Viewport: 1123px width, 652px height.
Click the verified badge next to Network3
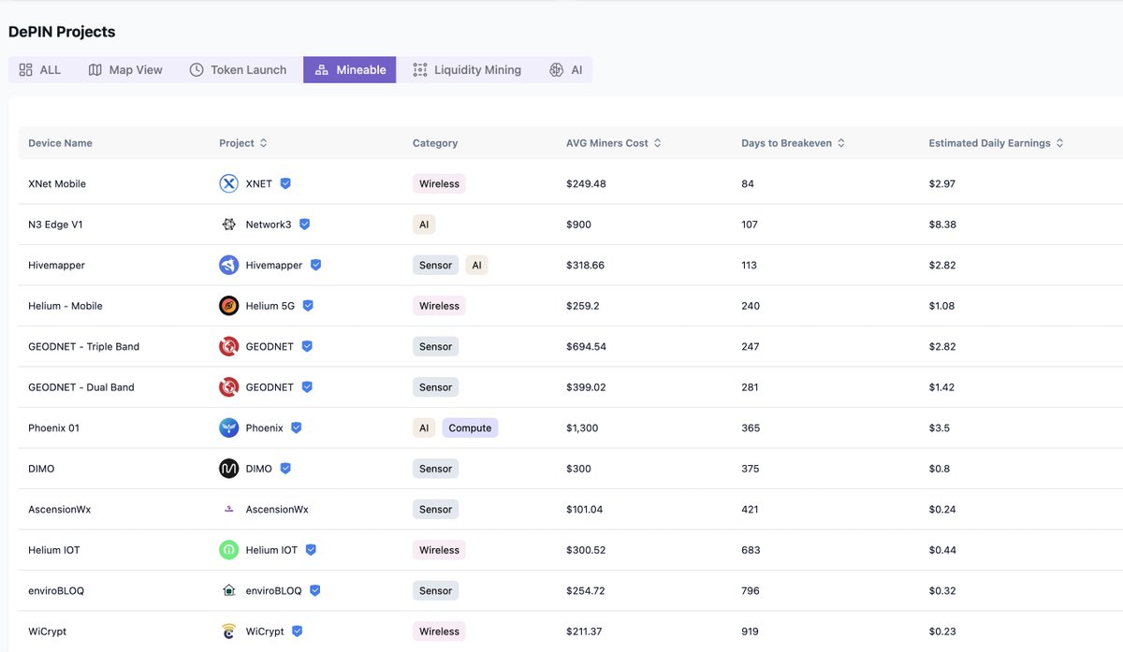(x=304, y=225)
